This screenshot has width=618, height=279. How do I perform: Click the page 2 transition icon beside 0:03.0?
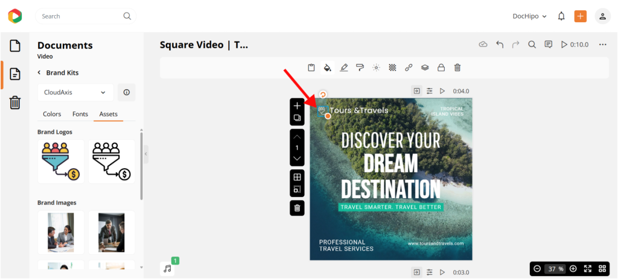(x=416, y=272)
